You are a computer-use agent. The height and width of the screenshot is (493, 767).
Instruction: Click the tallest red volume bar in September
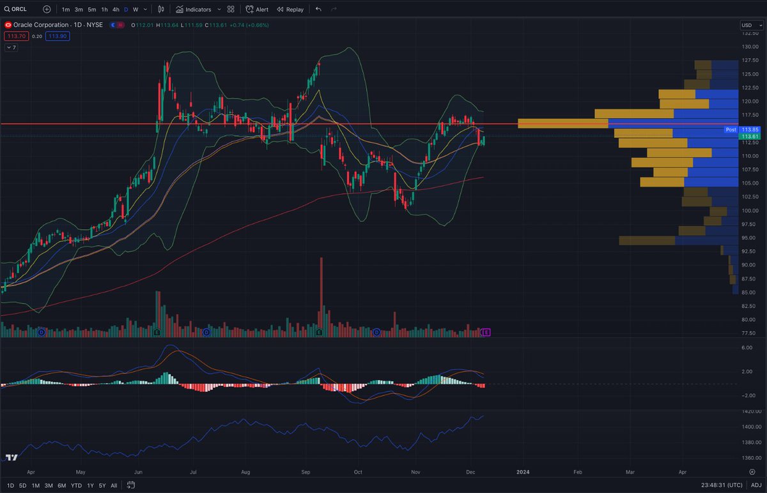pos(322,297)
